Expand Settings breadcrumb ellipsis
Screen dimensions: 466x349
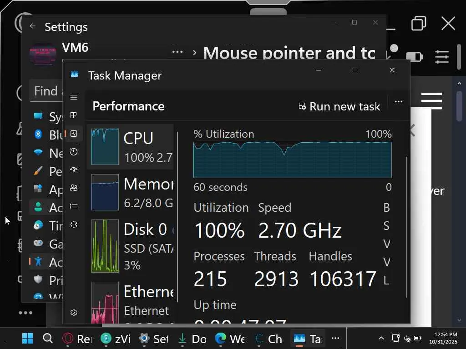pyautogui.click(x=177, y=52)
